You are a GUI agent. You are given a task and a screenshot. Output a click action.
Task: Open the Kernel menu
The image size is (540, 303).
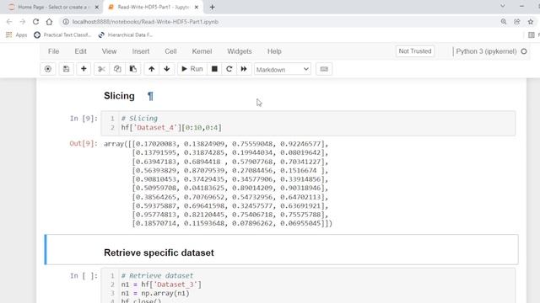point(202,51)
